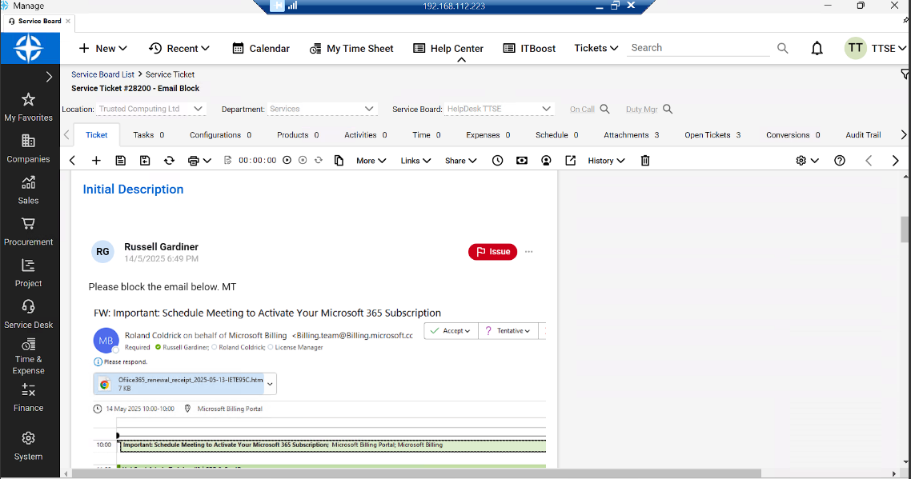Open the Tickets search type dropdown
This screenshot has width=911, height=479.
pyautogui.click(x=596, y=48)
